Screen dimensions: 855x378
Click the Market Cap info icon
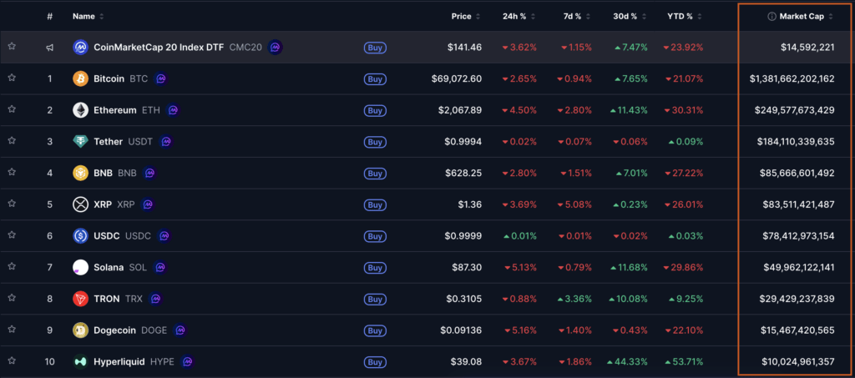click(772, 17)
